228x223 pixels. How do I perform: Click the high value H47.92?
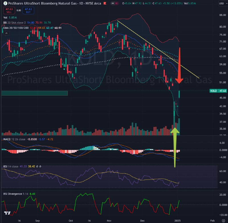click(137, 3)
